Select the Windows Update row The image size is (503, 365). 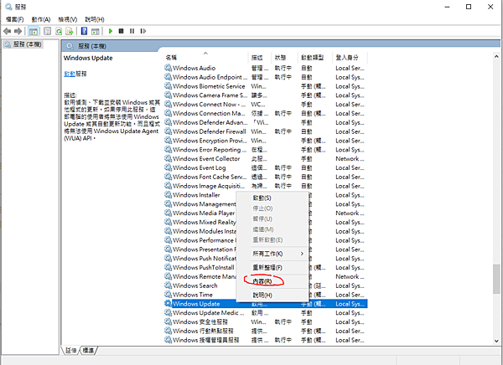(266, 304)
